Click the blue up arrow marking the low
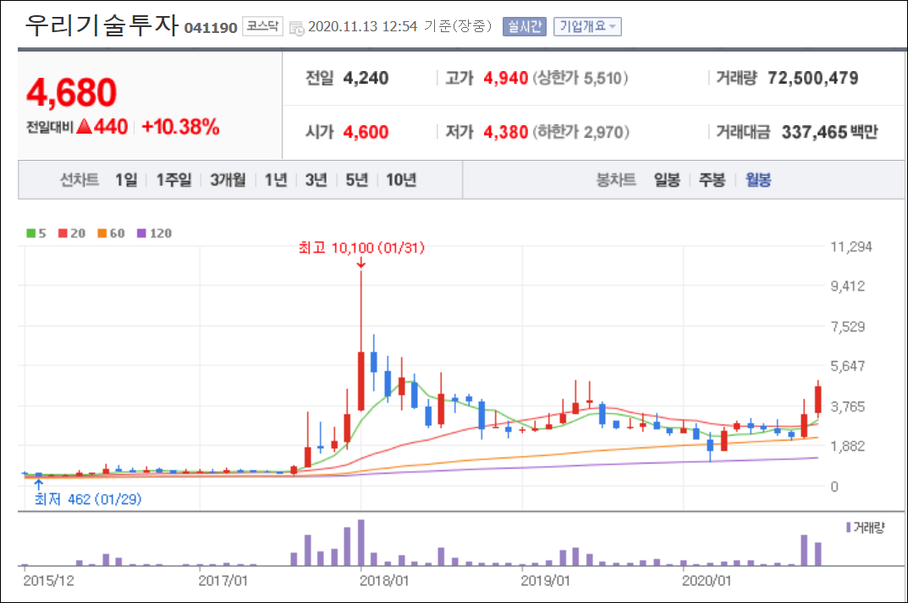Image resolution: width=908 pixels, height=603 pixels. point(39,485)
